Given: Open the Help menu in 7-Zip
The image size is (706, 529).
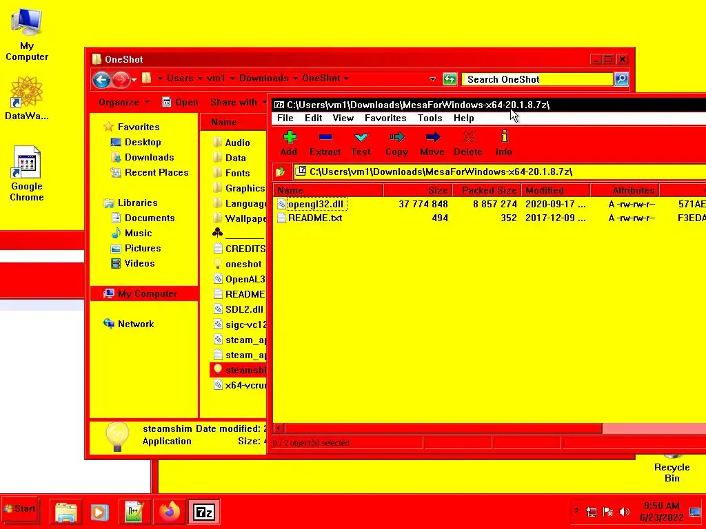Looking at the screenshot, I should [x=464, y=118].
